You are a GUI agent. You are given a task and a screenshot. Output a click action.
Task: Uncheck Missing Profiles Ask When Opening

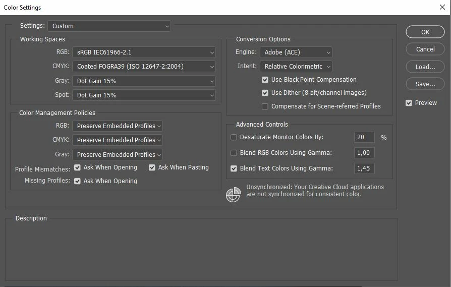(x=77, y=181)
